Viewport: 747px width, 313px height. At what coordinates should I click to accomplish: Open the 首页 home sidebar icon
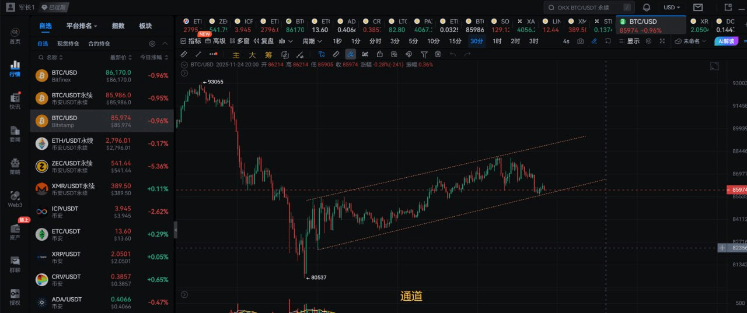coord(15,36)
